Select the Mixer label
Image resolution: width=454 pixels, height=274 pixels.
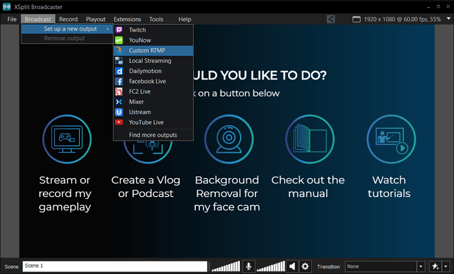click(136, 102)
